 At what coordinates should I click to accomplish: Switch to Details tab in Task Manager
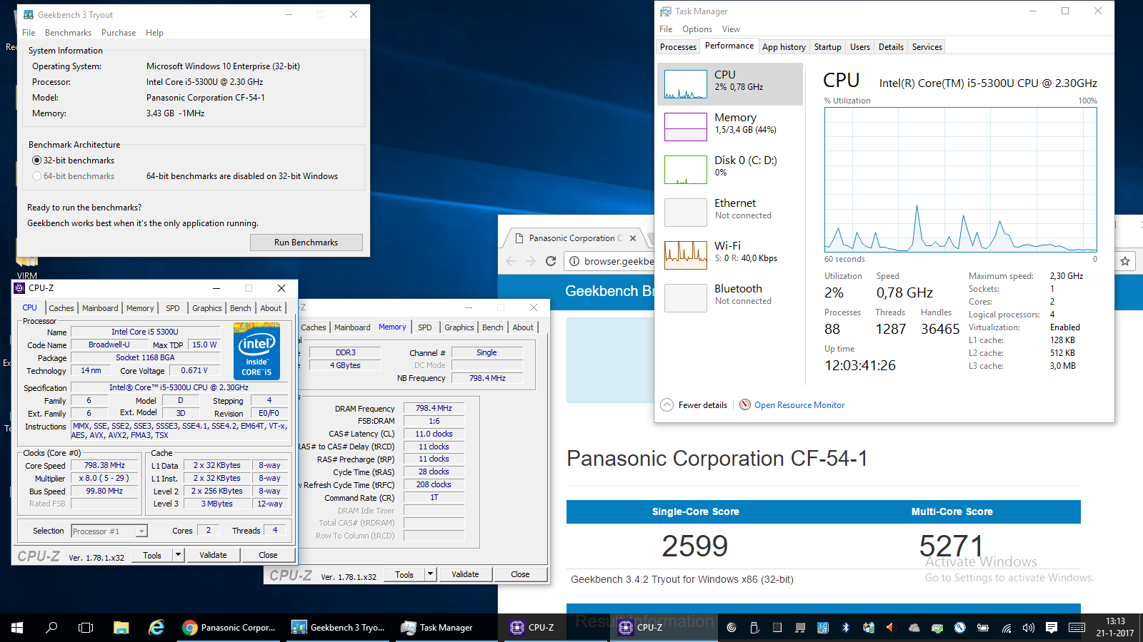pyautogui.click(x=891, y=47)
